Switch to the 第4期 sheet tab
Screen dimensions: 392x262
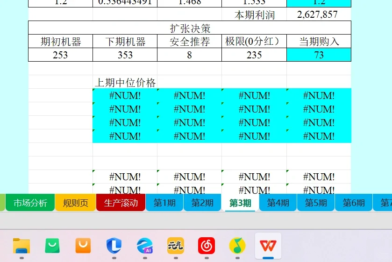[278, 203]
